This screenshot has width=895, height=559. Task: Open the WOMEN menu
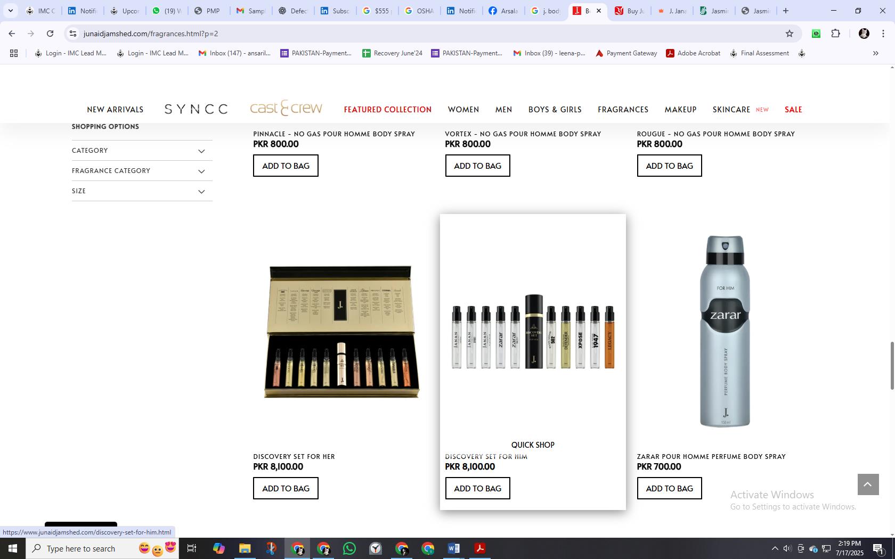point(463,110)
